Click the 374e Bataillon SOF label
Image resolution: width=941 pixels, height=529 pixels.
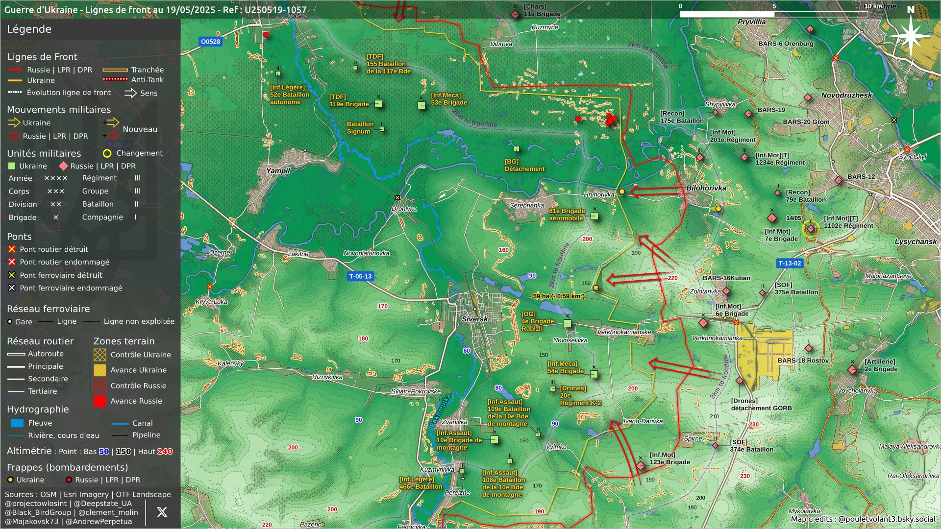(x=752, y=446)
